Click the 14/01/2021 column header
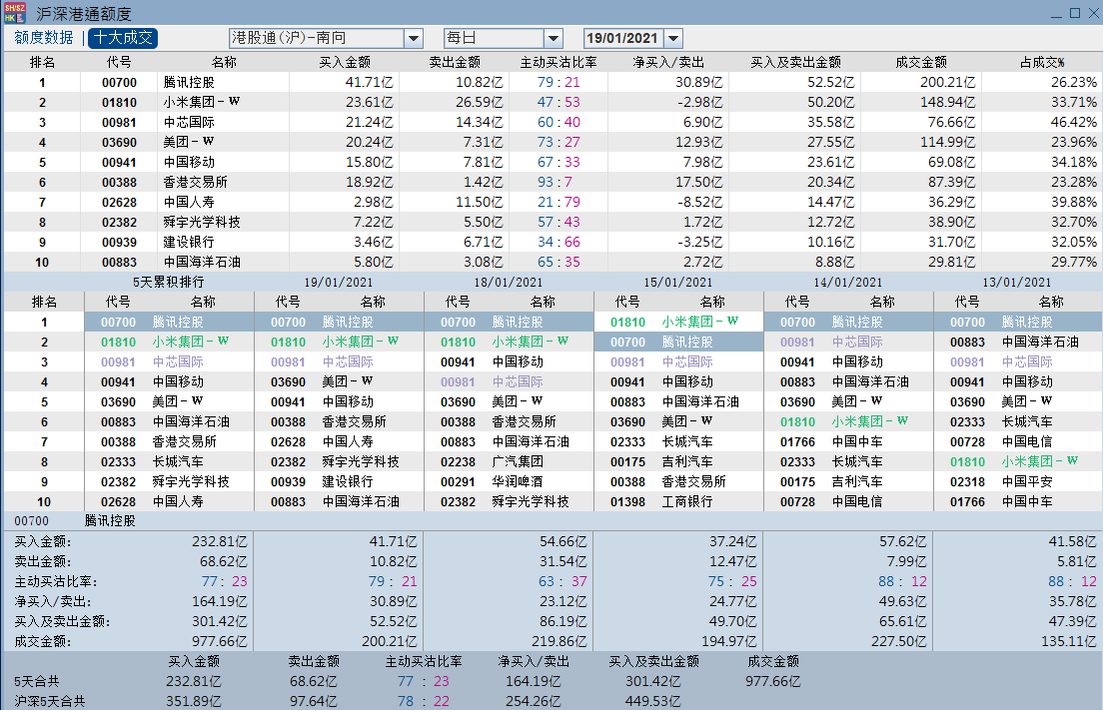Image resolution: width=1103 pixels, height=710 pixels. pos(847,282)
